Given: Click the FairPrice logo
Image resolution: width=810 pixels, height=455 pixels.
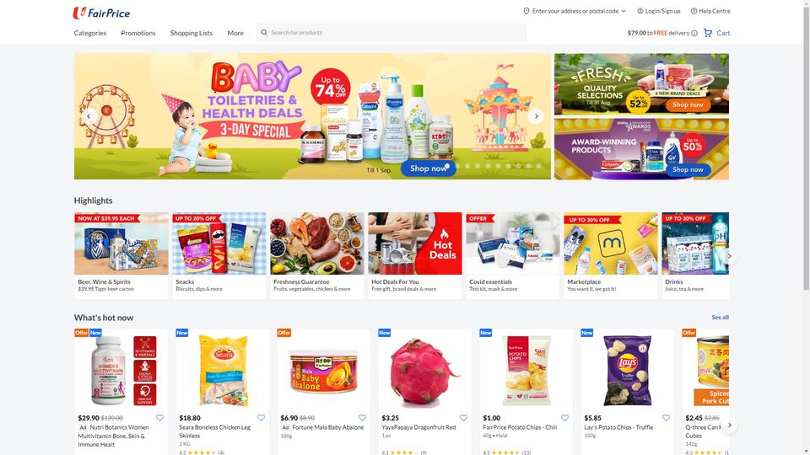Looking at the screenshot, I should pyautogui.click(x=101, y=13).
